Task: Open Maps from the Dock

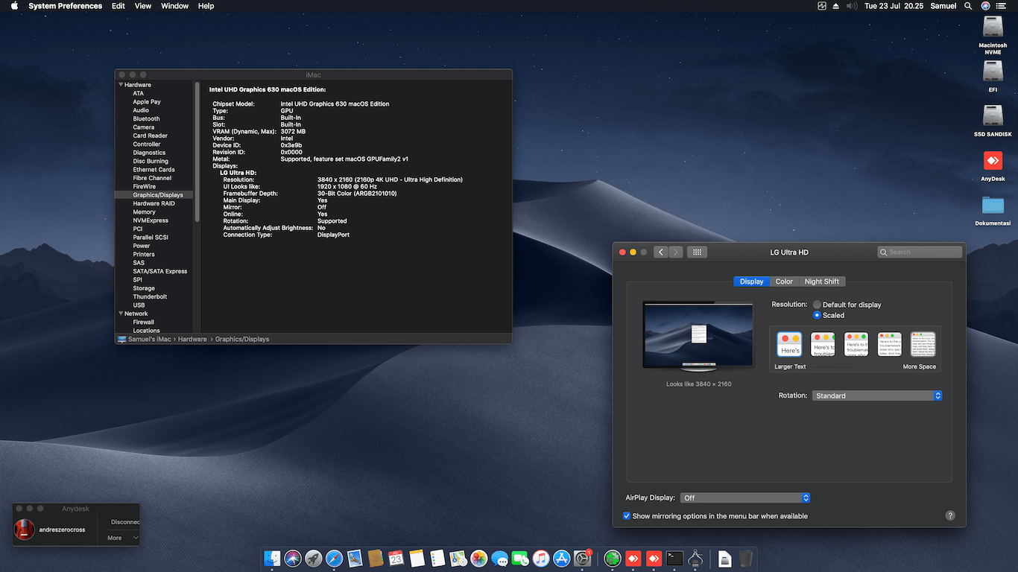Action: [x=458, y=558]
